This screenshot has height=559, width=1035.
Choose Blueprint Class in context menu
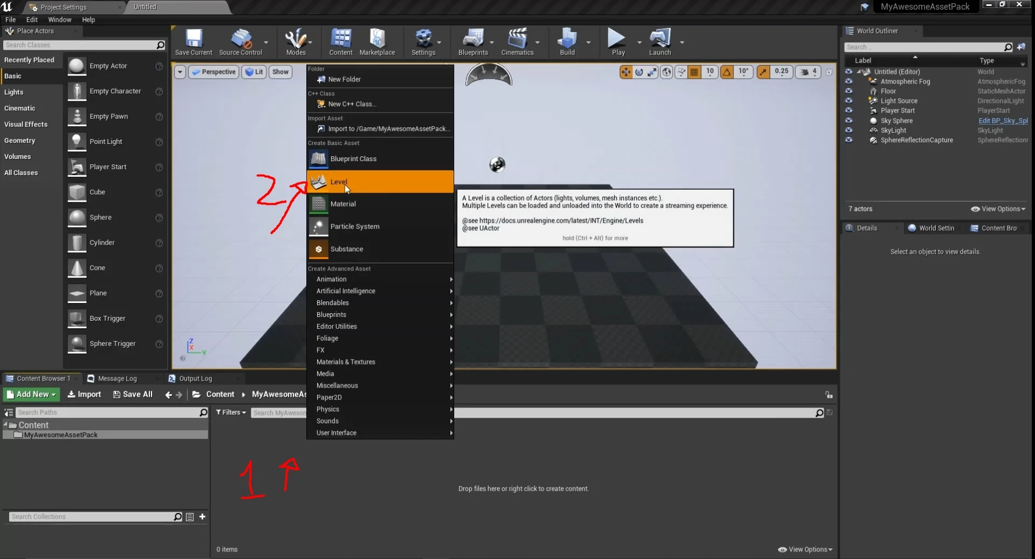[380, 159]
